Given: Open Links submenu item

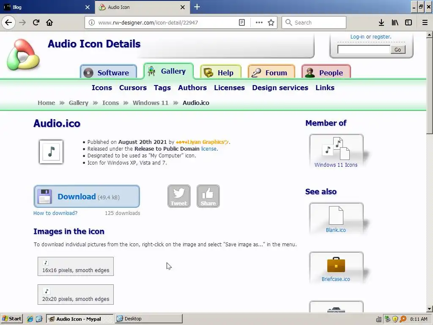Looking at the screenshot, I should (x=325, y=88).
